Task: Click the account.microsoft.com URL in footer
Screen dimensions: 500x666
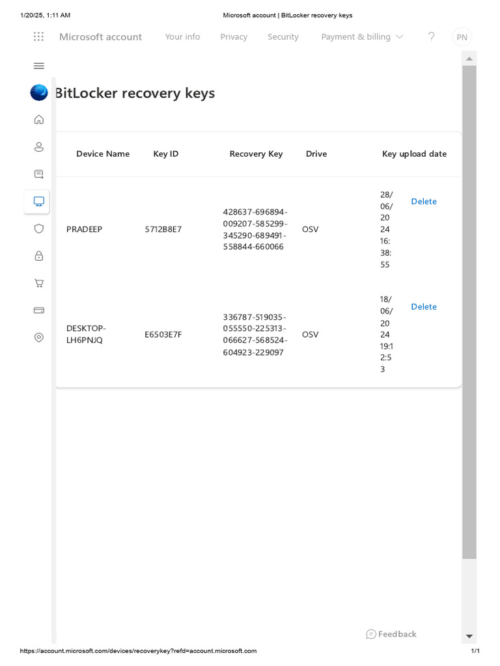Action: pyautogui.click(x=138, y=650)
